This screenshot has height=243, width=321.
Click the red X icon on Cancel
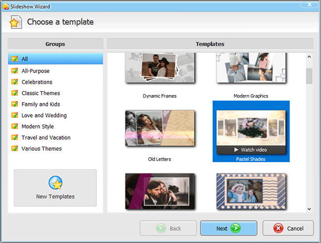click(x=278, y=228)
